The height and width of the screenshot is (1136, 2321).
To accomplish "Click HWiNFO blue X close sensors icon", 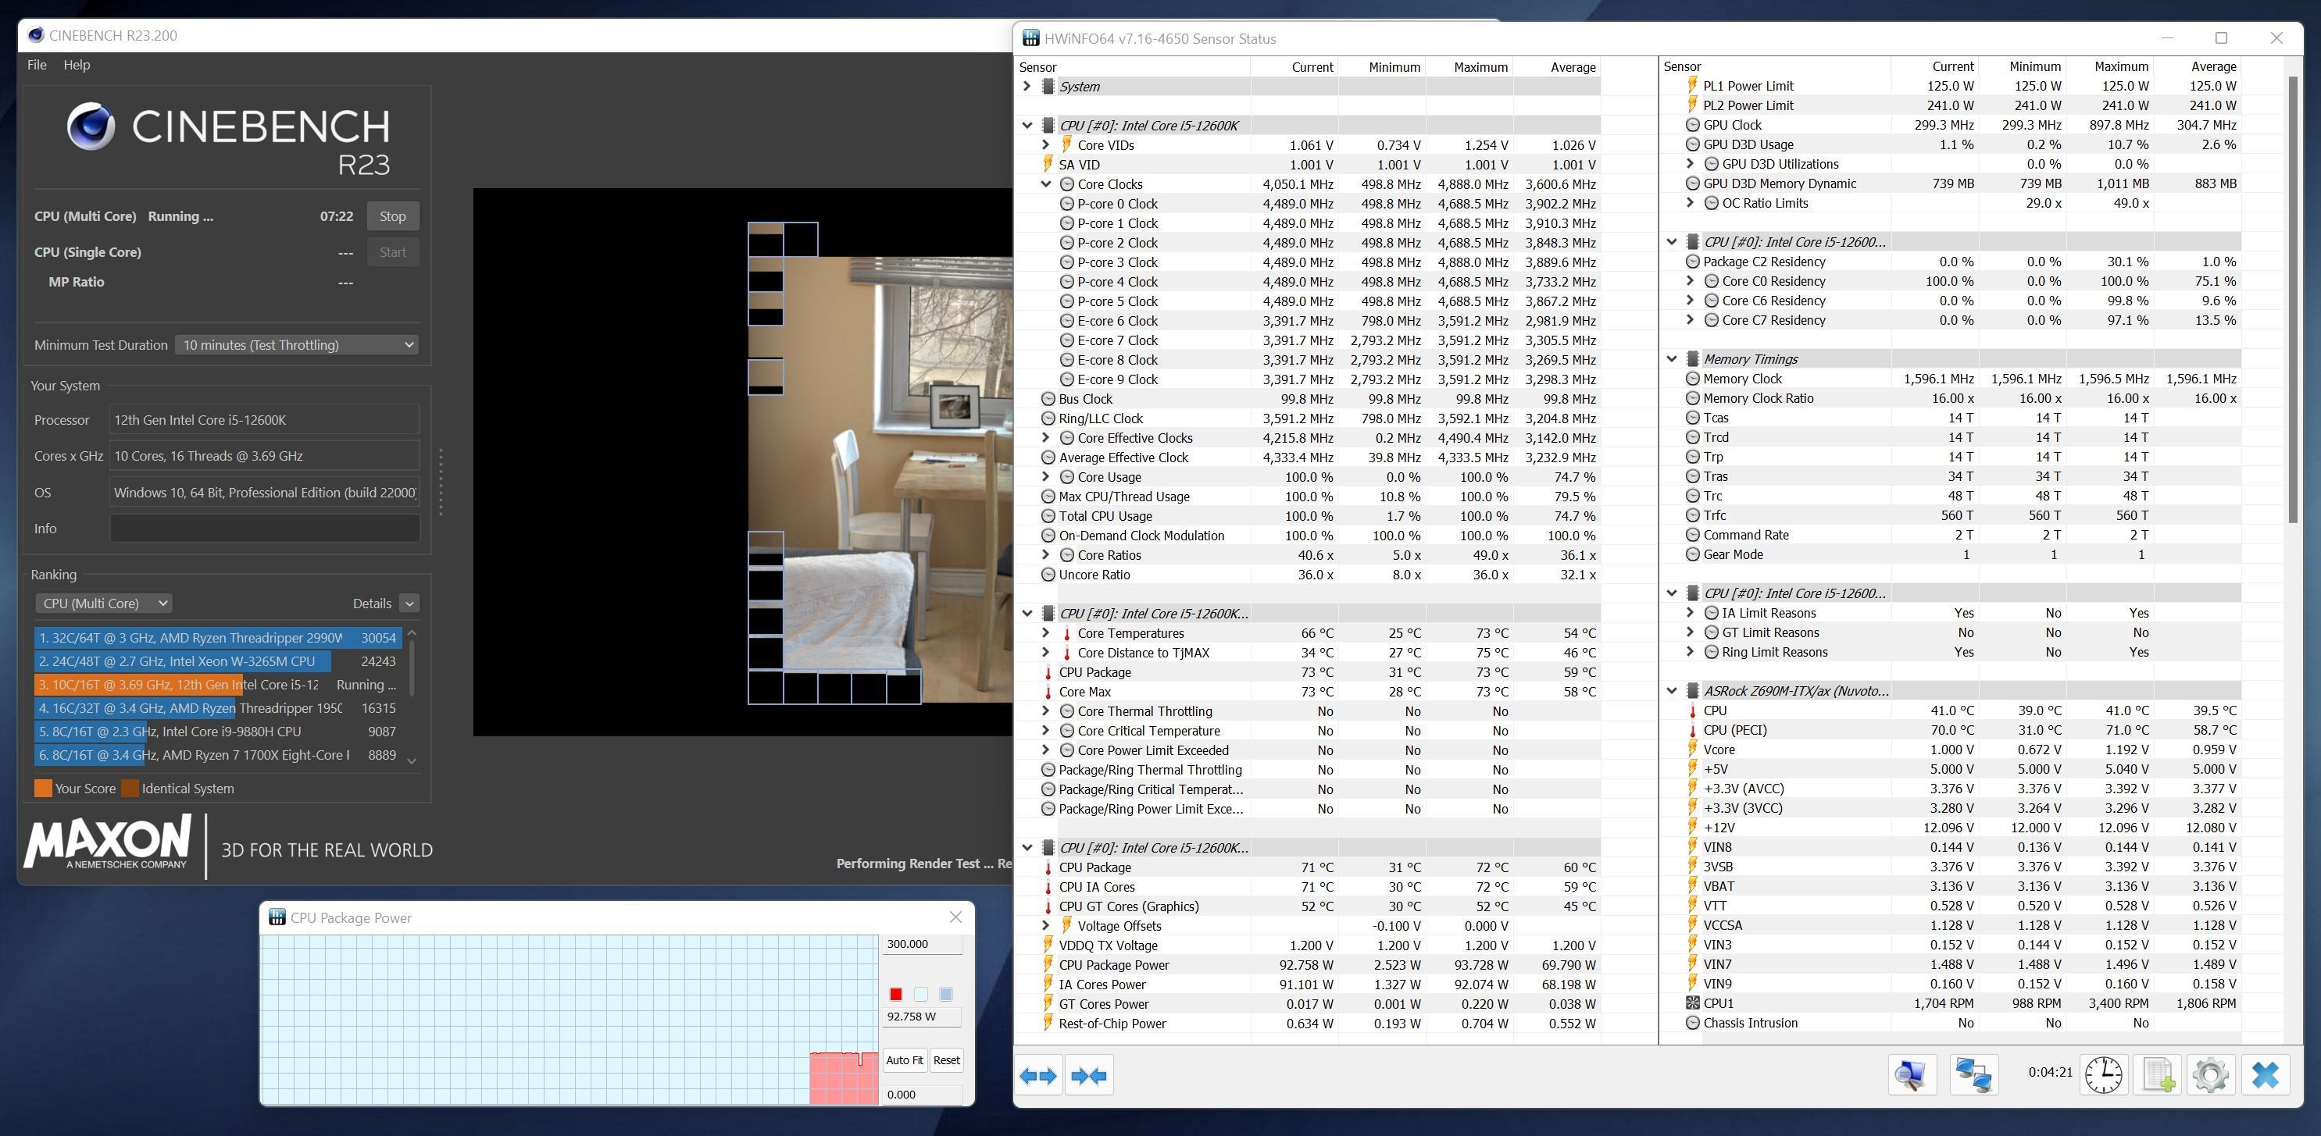I will 2265,1074.
